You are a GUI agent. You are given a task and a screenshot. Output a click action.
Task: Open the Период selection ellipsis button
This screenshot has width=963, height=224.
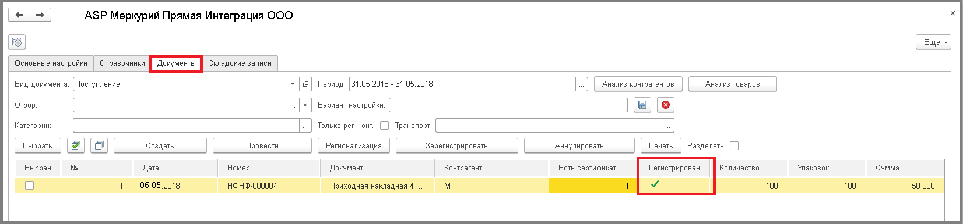point(581,84)
